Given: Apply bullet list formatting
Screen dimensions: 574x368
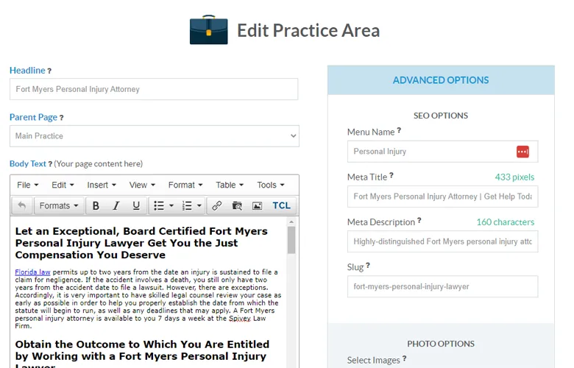Looking at the screenshot, I should 159,206.
